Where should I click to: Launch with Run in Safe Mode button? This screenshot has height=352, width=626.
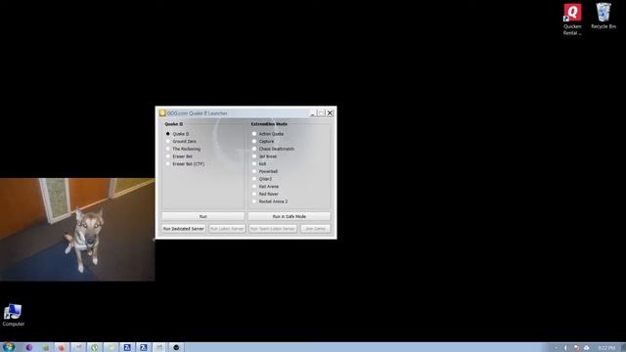pos(290,216)
